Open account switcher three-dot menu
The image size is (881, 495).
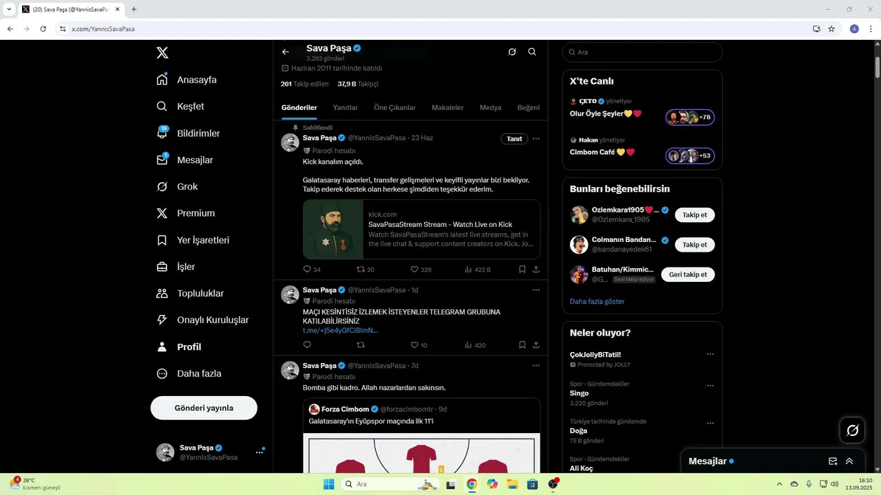click(x=259, y=452)
